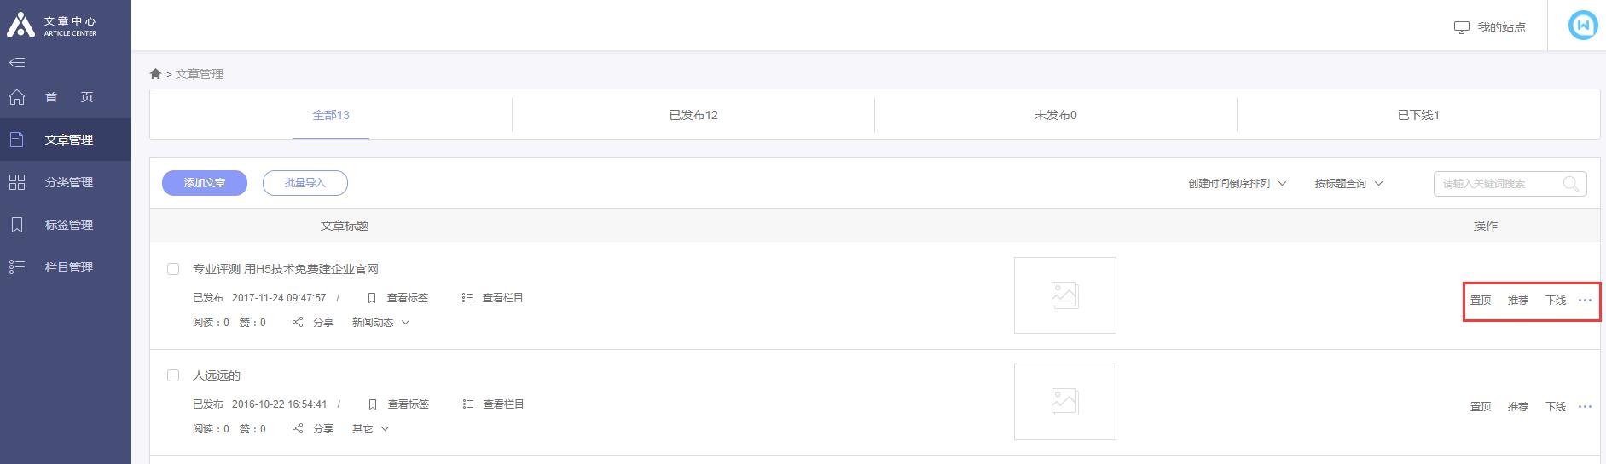The image size is (1606, 464).
Task: Click the 添加文章 button
Action: [205, 183]
